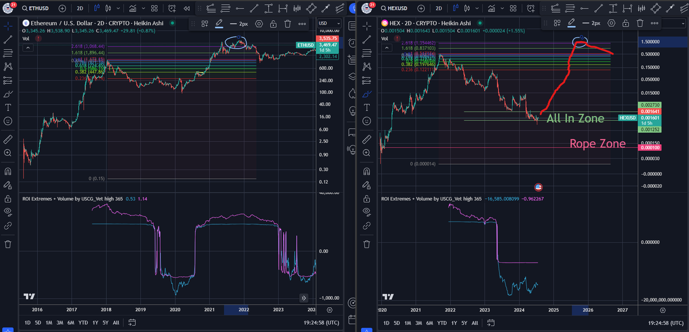Select the 6M range under HEXUSD chart
Screen dimensions: 689x332
coord(429,323)
